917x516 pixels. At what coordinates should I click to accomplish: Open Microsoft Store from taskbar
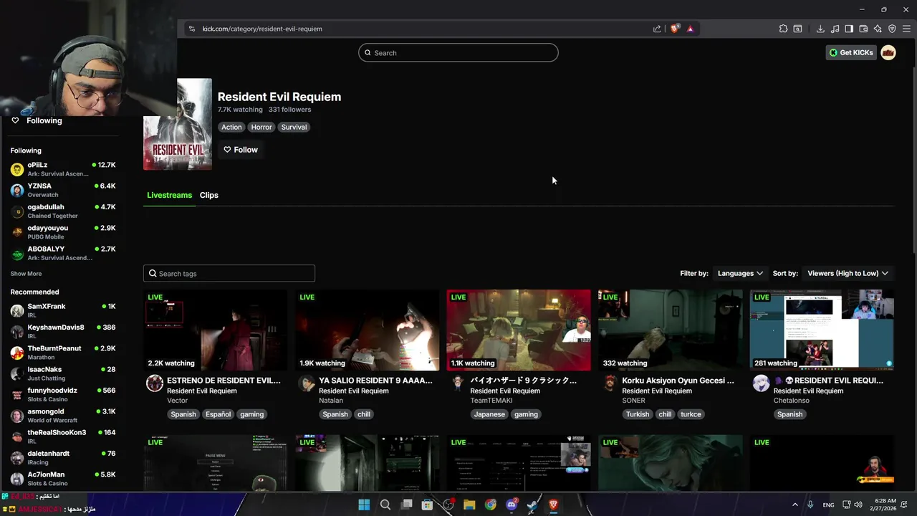coord(427,505)
